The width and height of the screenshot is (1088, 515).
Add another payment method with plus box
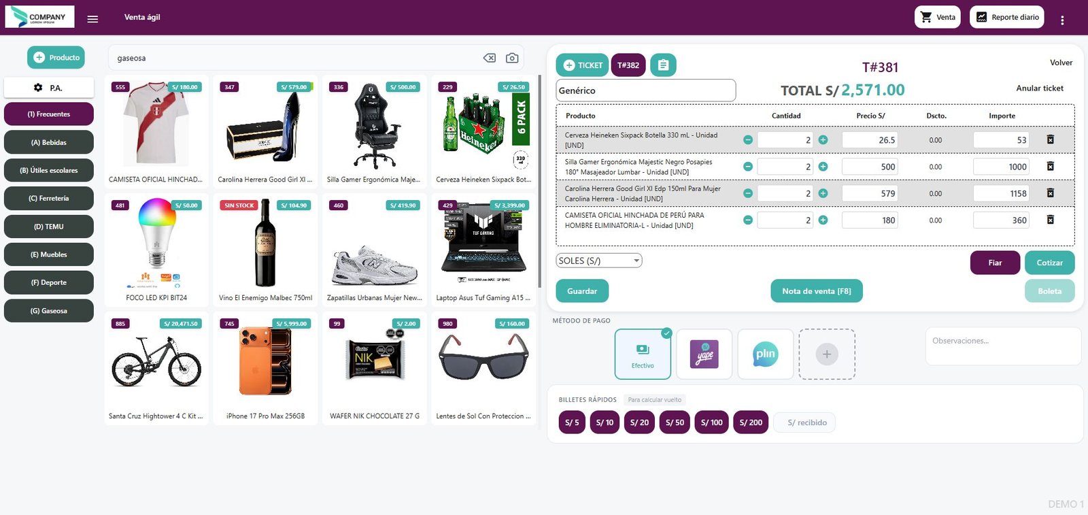tap(827, 354)
